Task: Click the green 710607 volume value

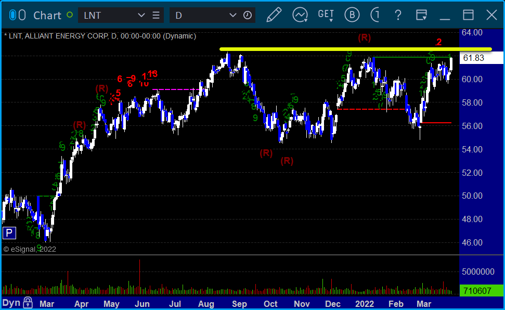Action: click(481, 291)
